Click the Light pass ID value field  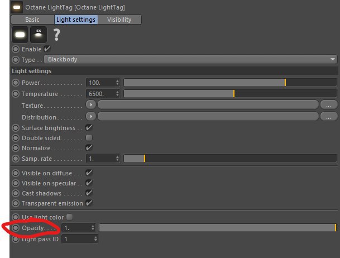(x=80, y=239)
